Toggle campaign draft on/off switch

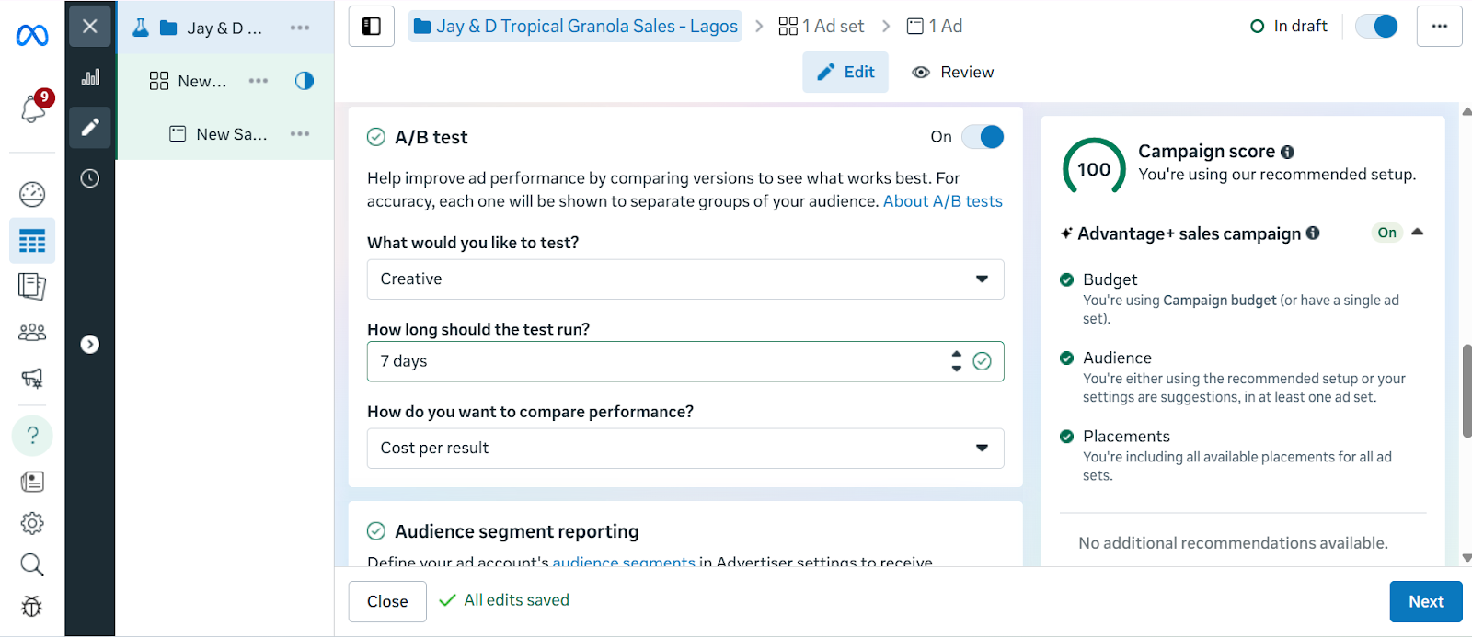tap(1377, 27)
